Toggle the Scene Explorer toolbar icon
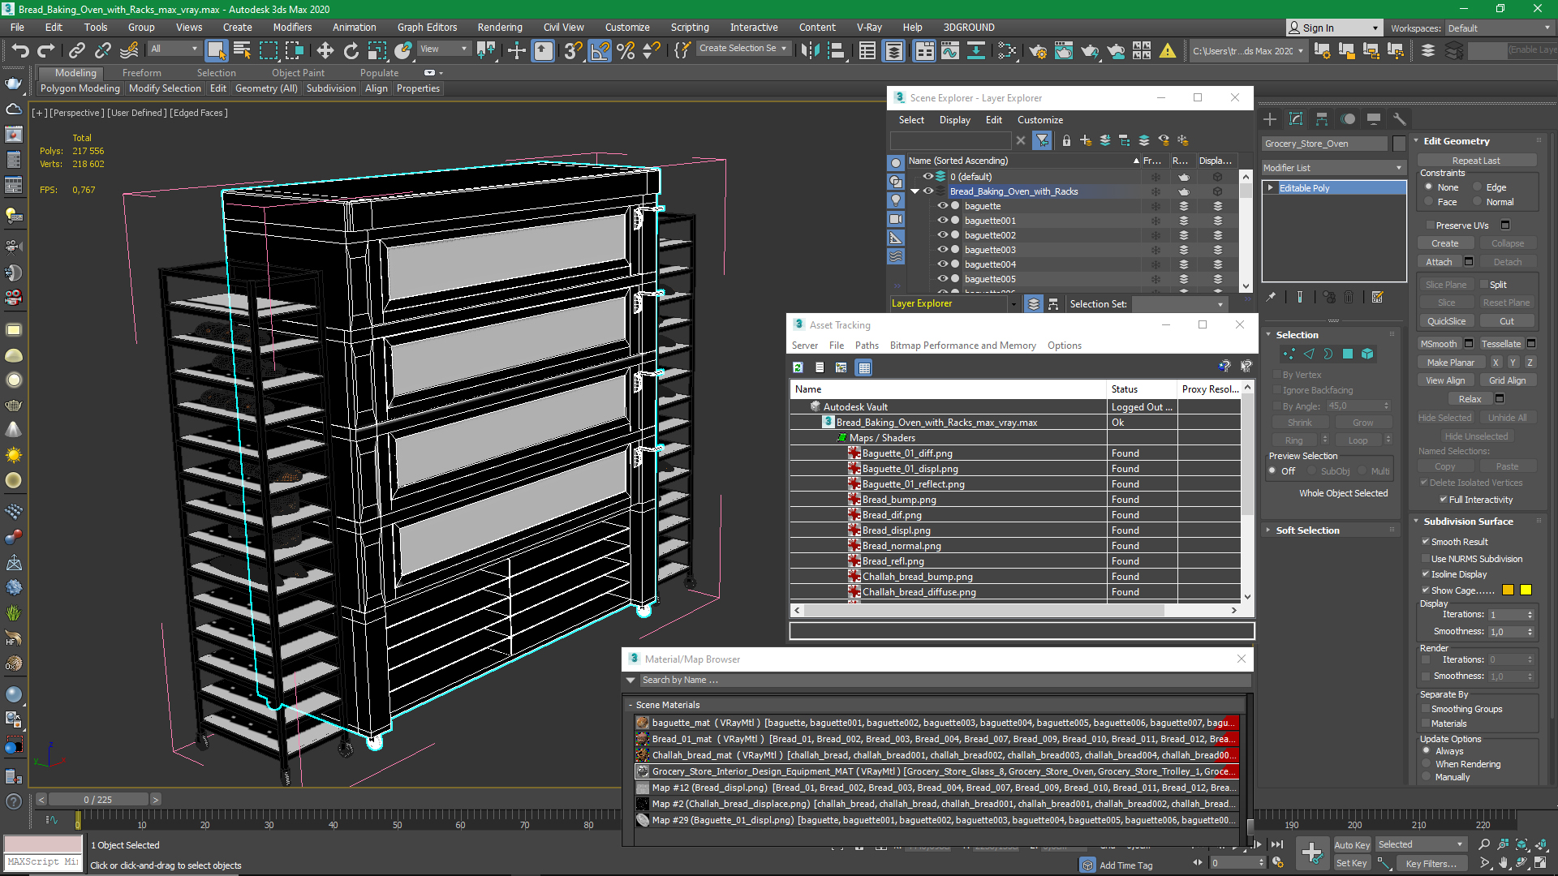The height and width of the screenshot is (876, 1558). 867,50
